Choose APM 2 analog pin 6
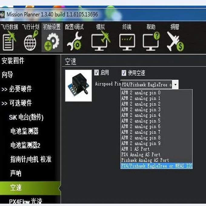The image size is (206, 206). click(157, 127)
